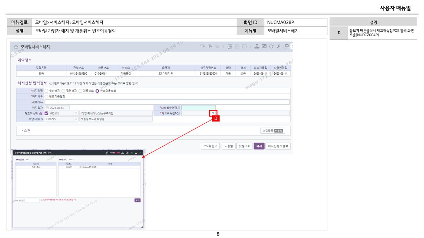424x238 pixels.
Task: Toggle the slider switch in POS popup title bar
Action: click(x=112, y=153)
